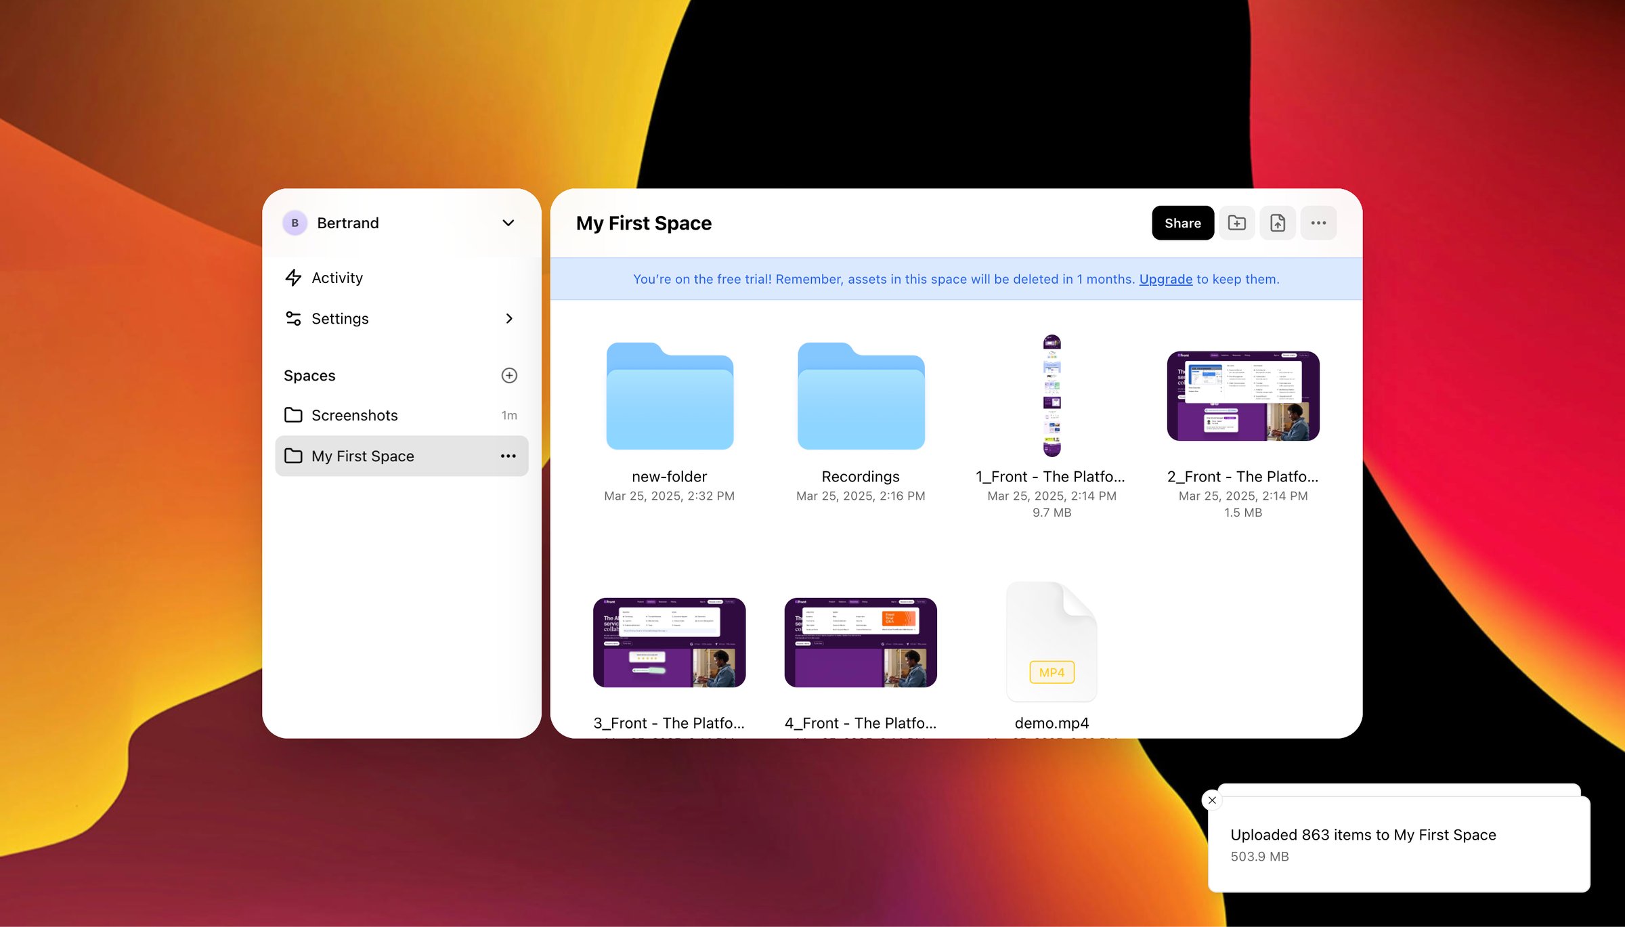
Task: Select the demo.mp4 file icon
Action: tap(1052, 641)
